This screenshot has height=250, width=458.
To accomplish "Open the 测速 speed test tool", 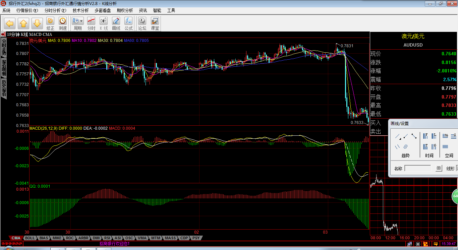I will point(63,23).
